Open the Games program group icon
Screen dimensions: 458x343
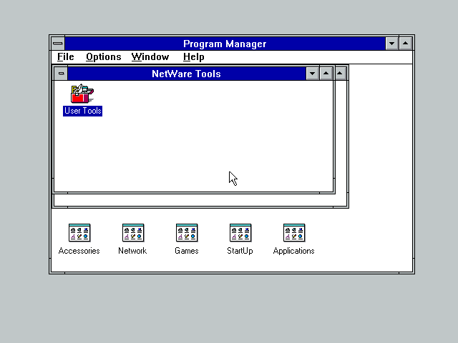click(x=187, y=233)
